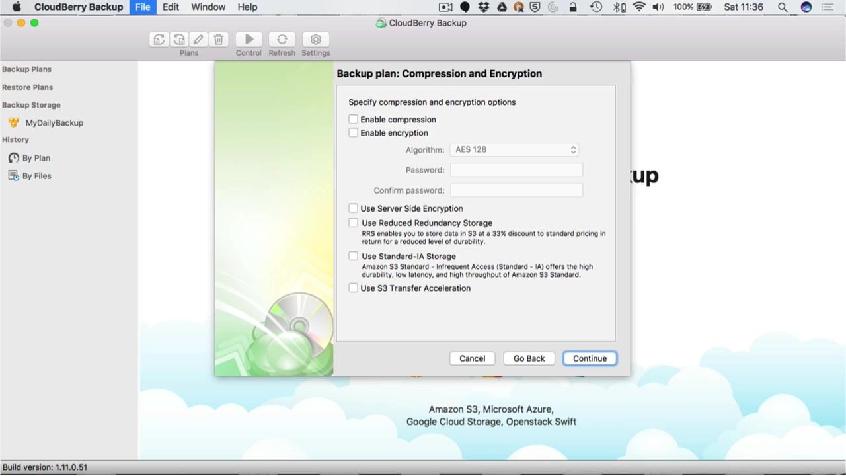This screenshot has width=846, height=476.
Task: Click the delete plan trash icon
Action: 219,40
